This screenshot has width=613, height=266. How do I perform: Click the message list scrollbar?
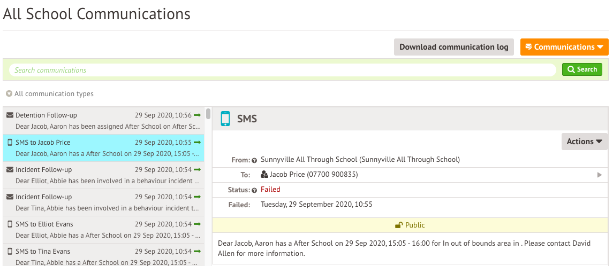pyautogui.click(x=208, y=114)
